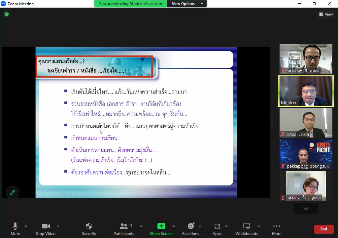Click line starting '(วันแห่งความสำเร็จ..เริ่มใกล้เข้ามา'
This screenshot has width=338, height=238.
112,160
